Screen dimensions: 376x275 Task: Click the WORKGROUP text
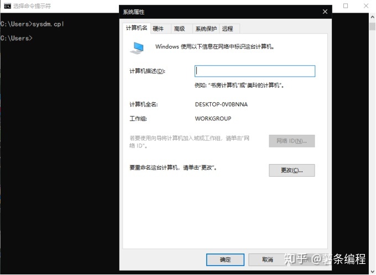point(213,119)
